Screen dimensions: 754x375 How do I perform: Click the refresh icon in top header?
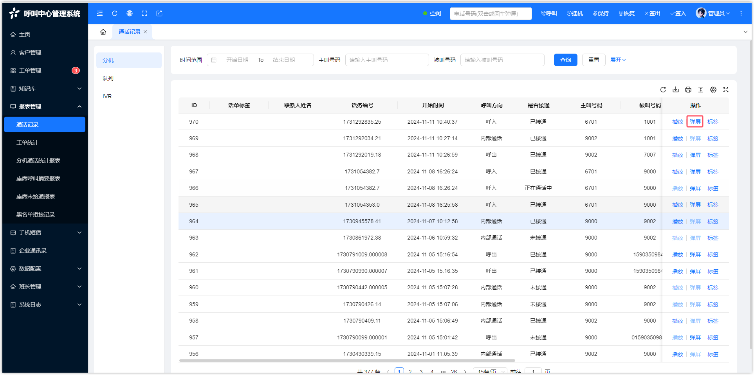pos(115,13)
